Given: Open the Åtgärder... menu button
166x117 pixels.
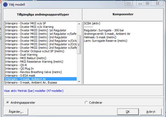Looking at the screenshot, I should [16, 112].
